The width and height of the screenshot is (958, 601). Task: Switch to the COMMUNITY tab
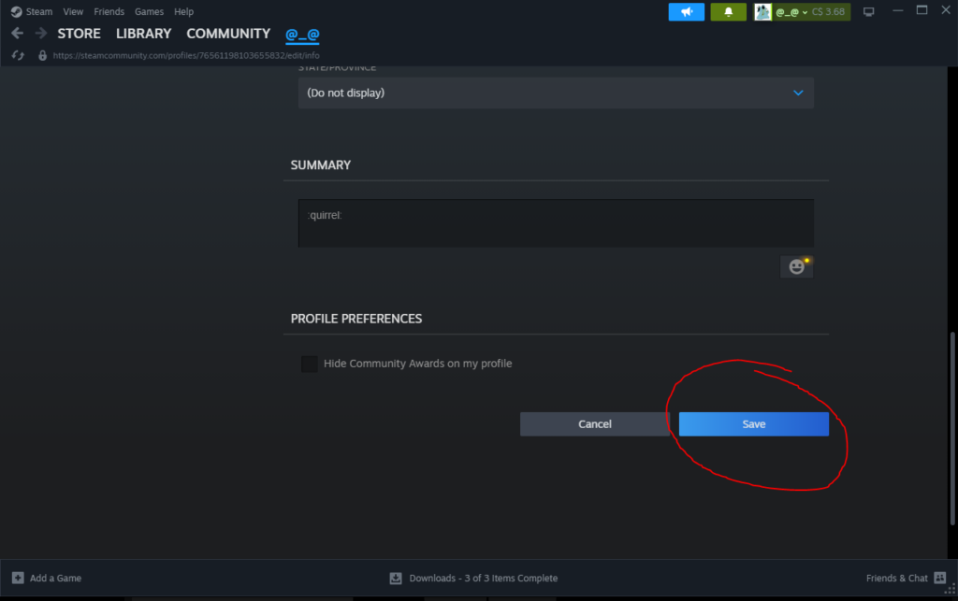[228, 34]
